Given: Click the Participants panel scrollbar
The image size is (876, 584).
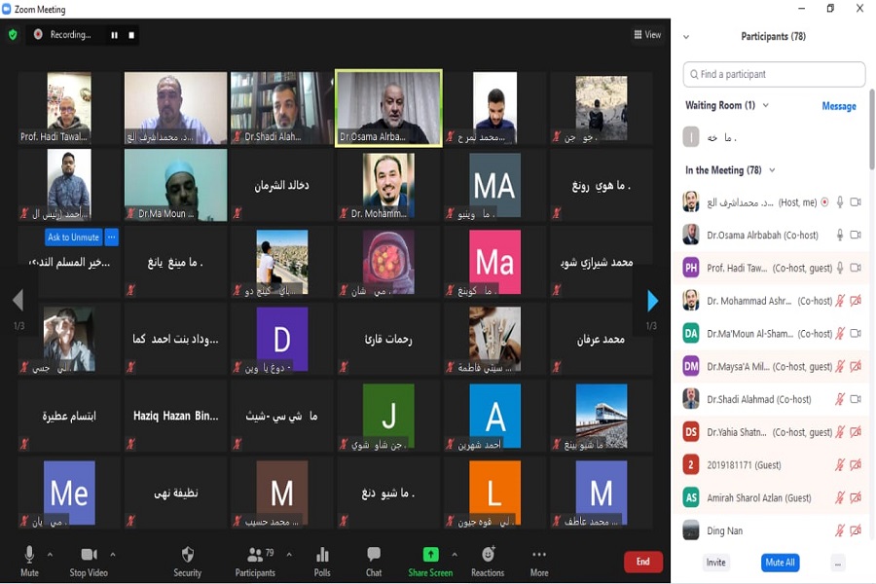Looking at the screenshot, I should point(871,128).
